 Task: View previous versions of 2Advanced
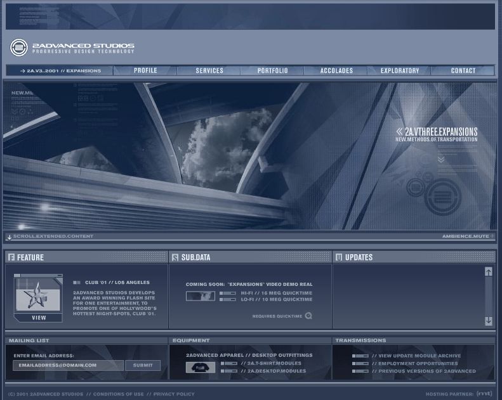tap(424, 371)
